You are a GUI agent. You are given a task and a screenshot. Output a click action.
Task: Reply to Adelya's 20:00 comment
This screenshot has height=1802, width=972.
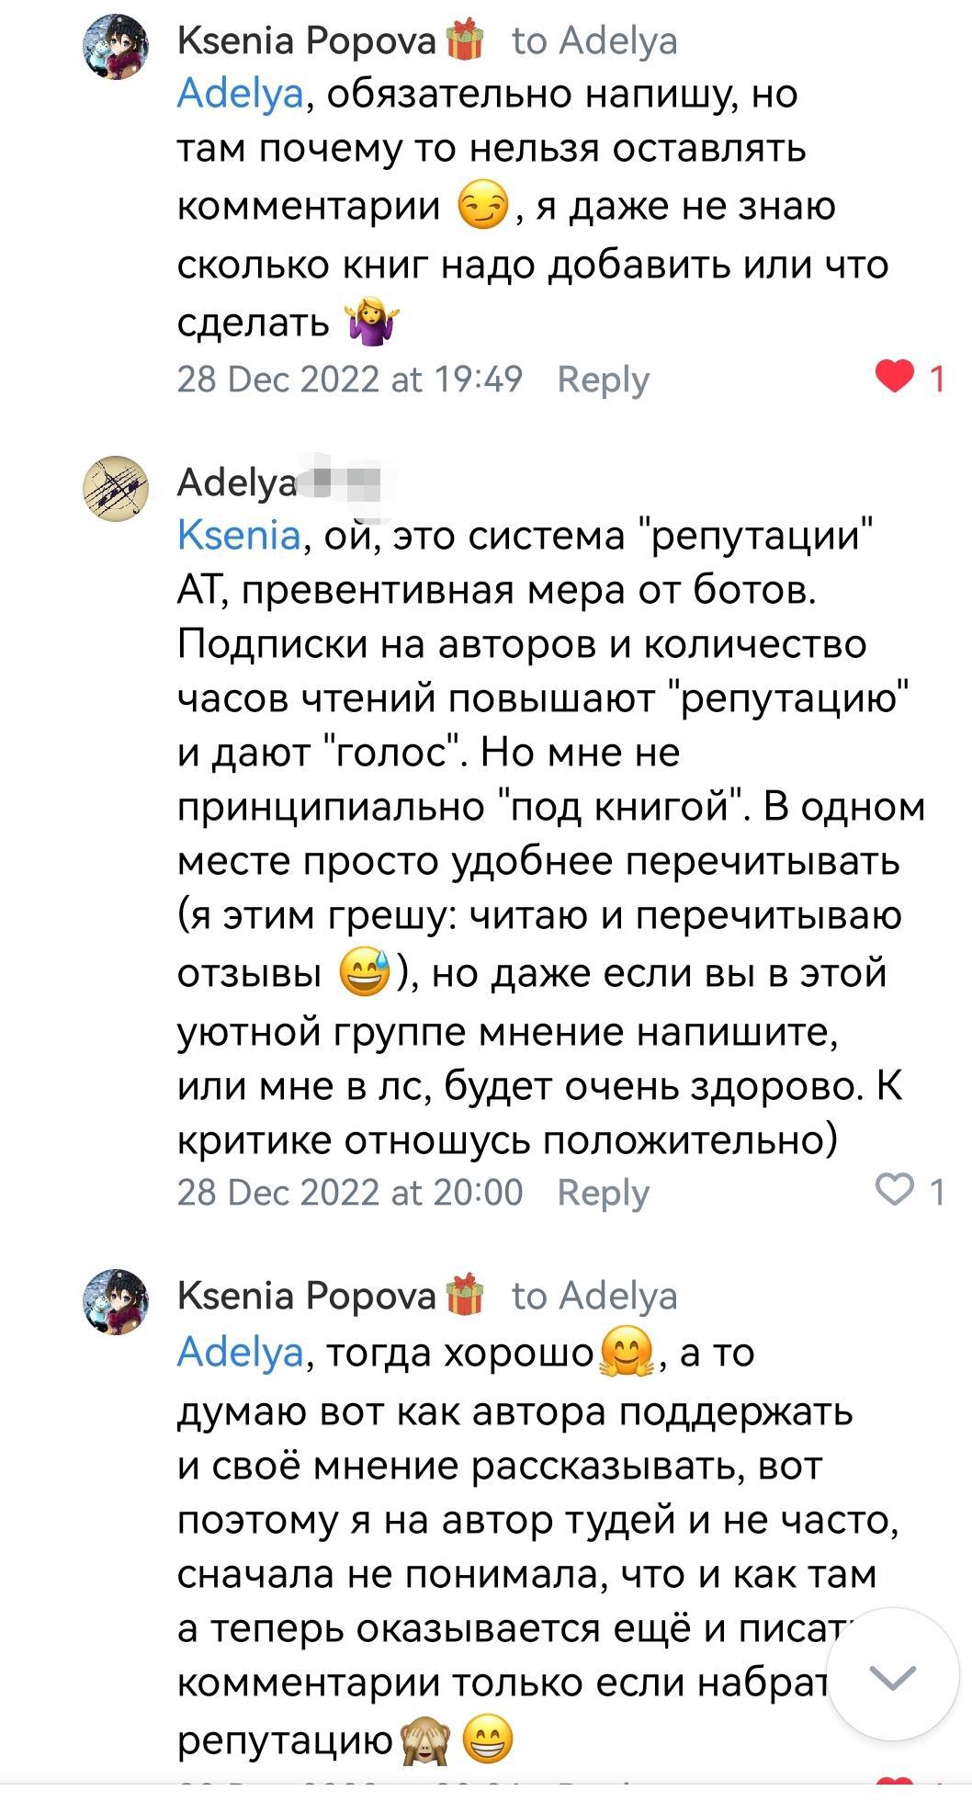click(603, 1192)
